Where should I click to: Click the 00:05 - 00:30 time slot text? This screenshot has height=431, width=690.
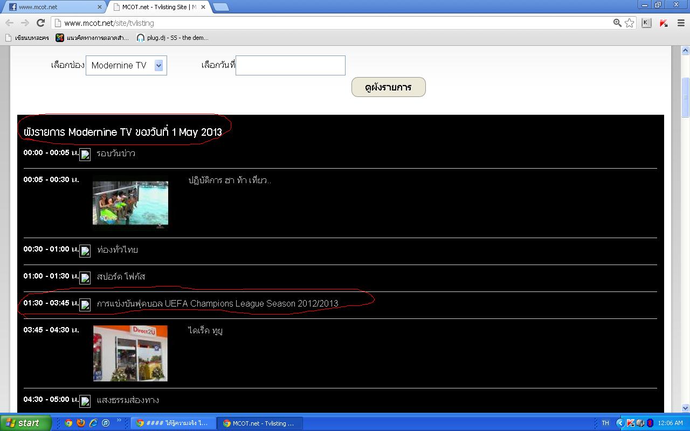[x=51, y=179]
